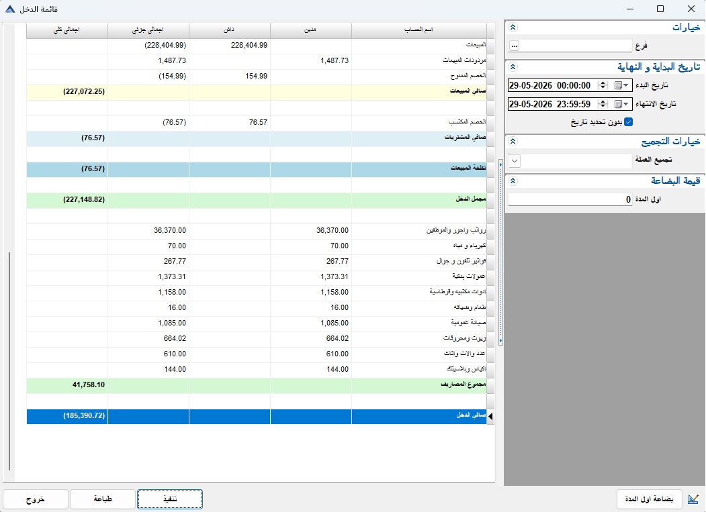This screenshot has height=512, width=706.
Task: Click the تاريخ البدء date field
Action: coord(570,85)
